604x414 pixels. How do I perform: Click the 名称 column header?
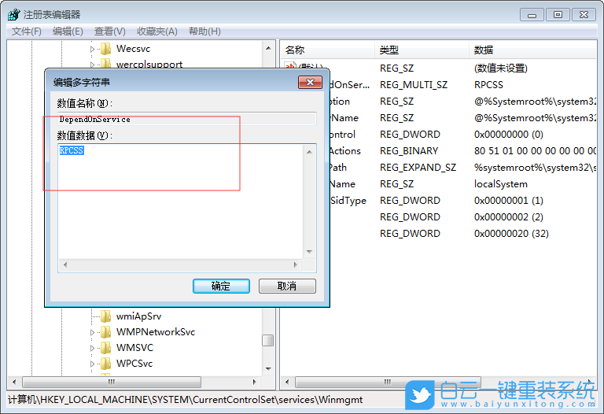[x=327, y=50]
